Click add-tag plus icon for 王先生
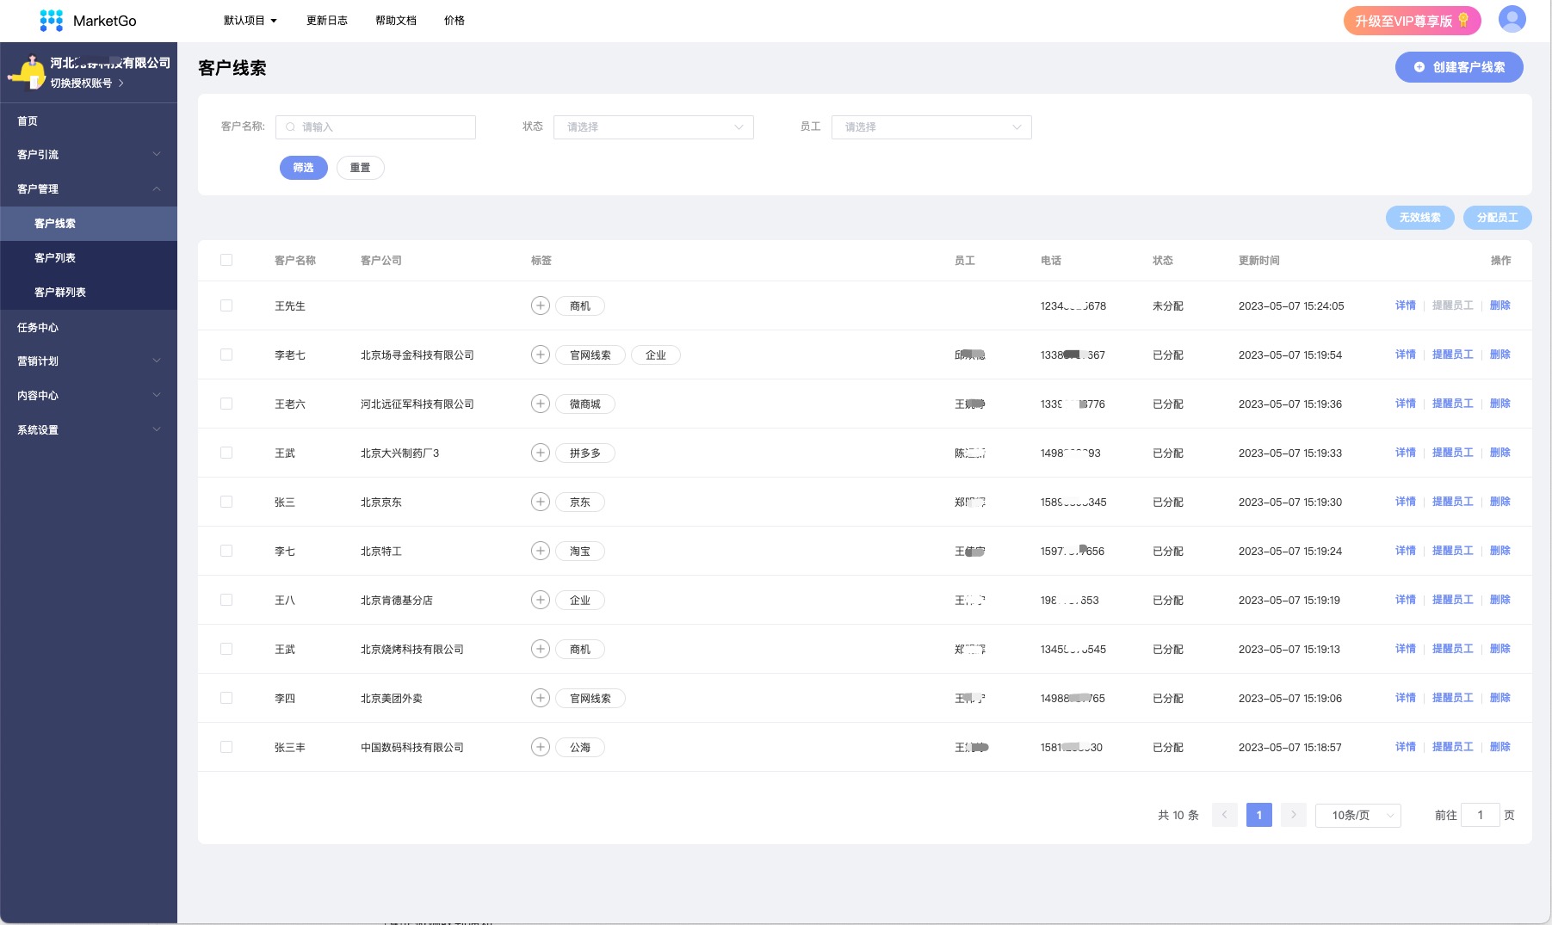This screenshot has width=1552, height=925. coord(540,305)
